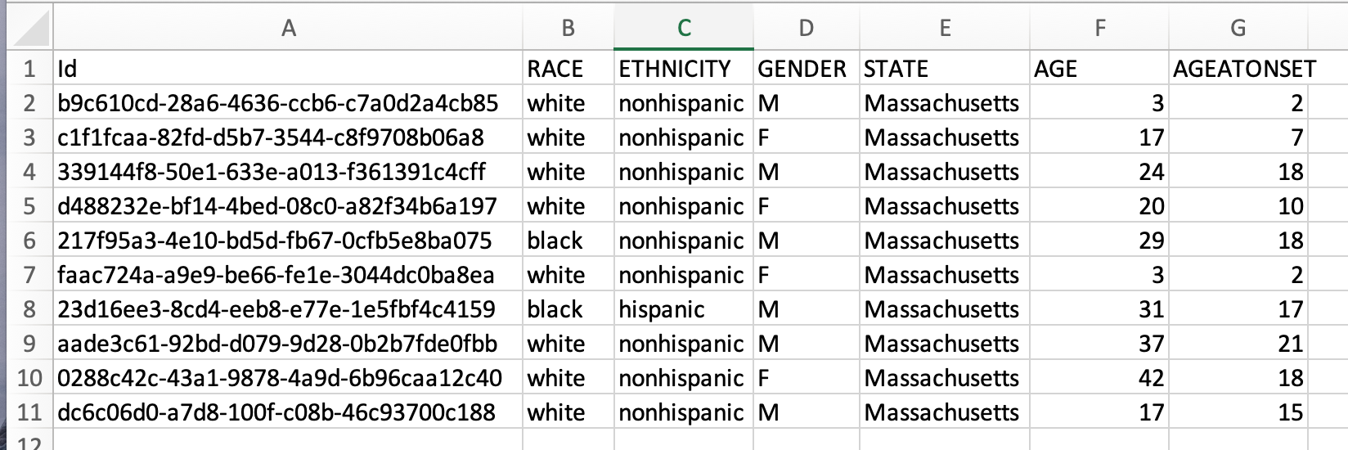Select row 8 header
1348x450 pixels.
pyautogui.click(x=29, y=308)
